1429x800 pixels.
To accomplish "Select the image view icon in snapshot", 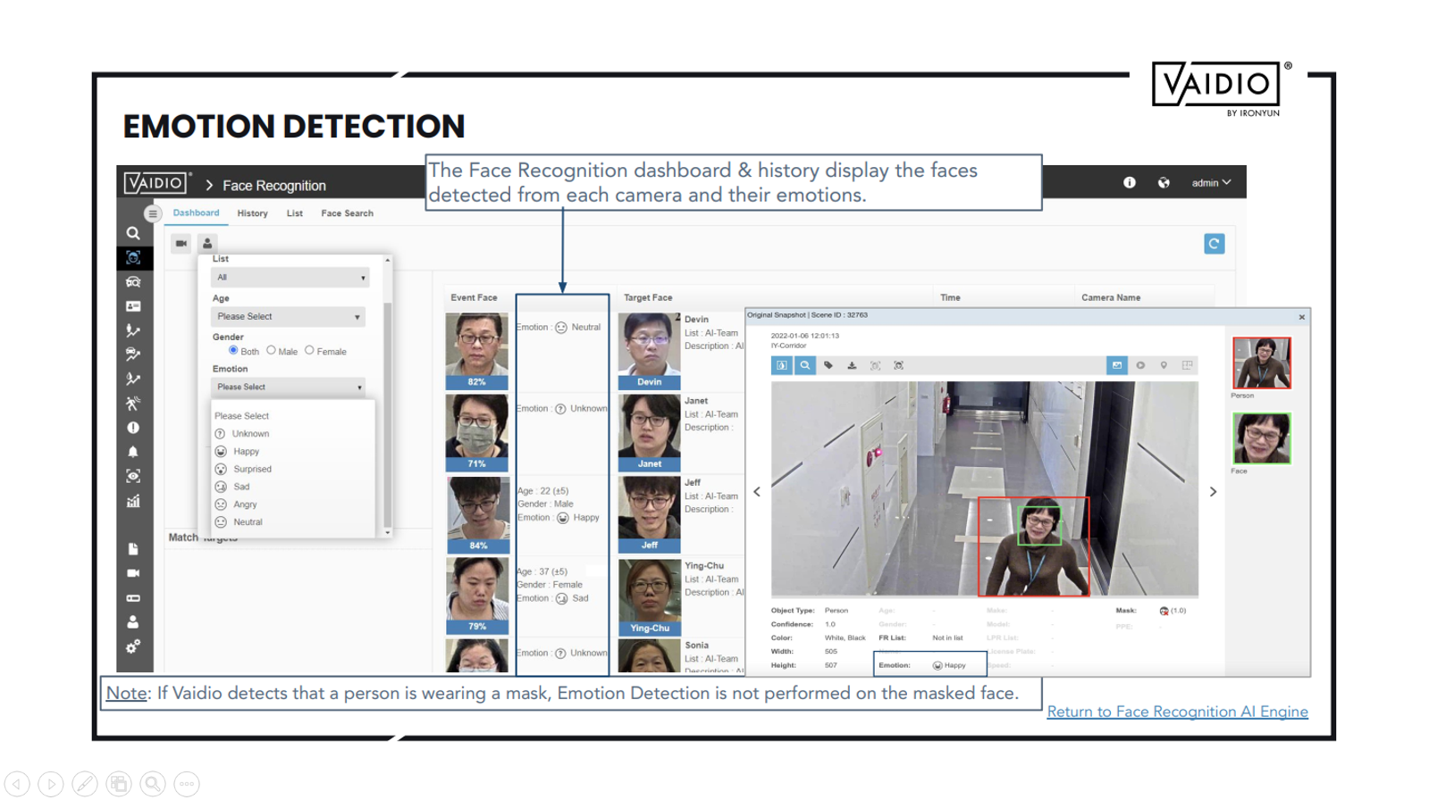I will pyautogui.click(x=1117, y=365).
